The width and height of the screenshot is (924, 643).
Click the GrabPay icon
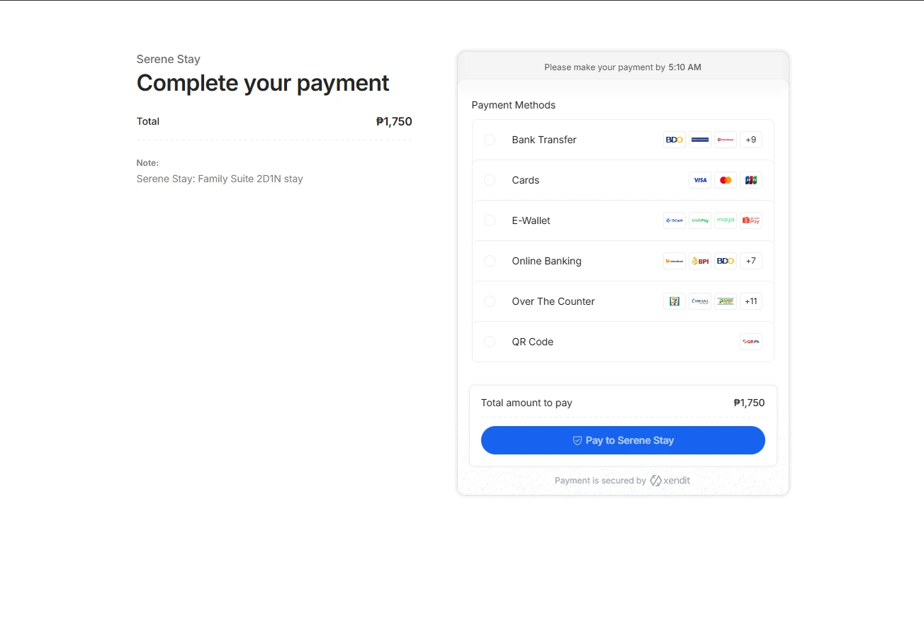pyautogui.click(x=700, y=220)
